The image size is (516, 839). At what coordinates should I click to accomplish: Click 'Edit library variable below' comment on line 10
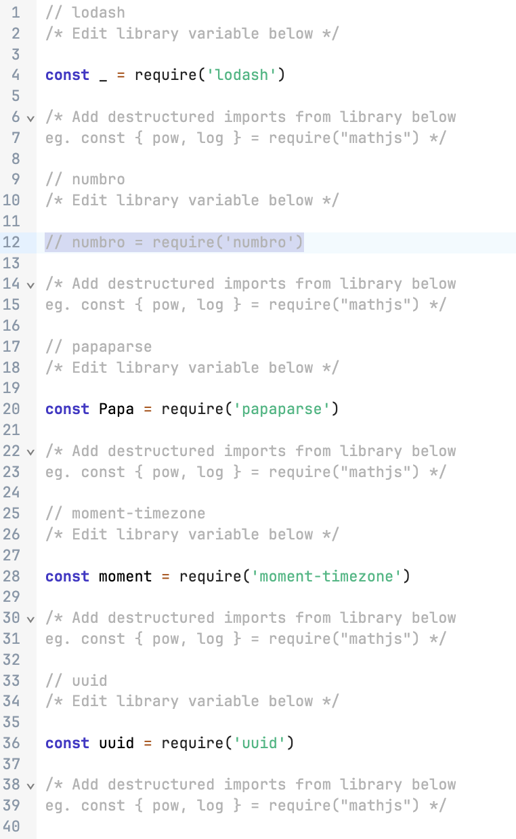click(192, 201)
